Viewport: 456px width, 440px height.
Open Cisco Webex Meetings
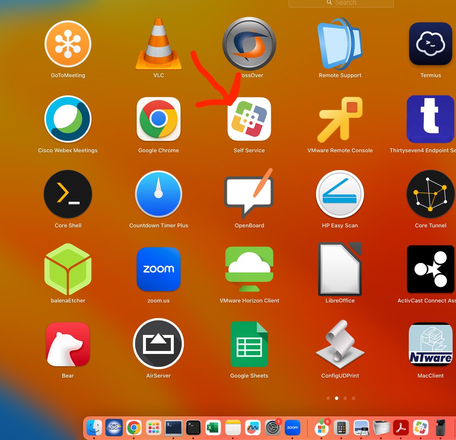pyautogui.click(x=68, y=119)
